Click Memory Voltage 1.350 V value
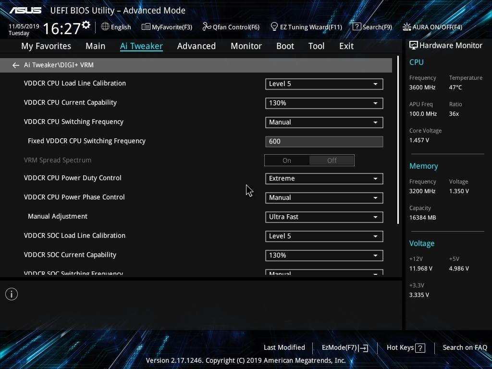 459,191
